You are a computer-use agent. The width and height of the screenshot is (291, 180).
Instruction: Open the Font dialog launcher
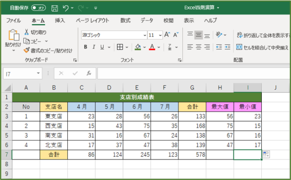coord(179,60)
